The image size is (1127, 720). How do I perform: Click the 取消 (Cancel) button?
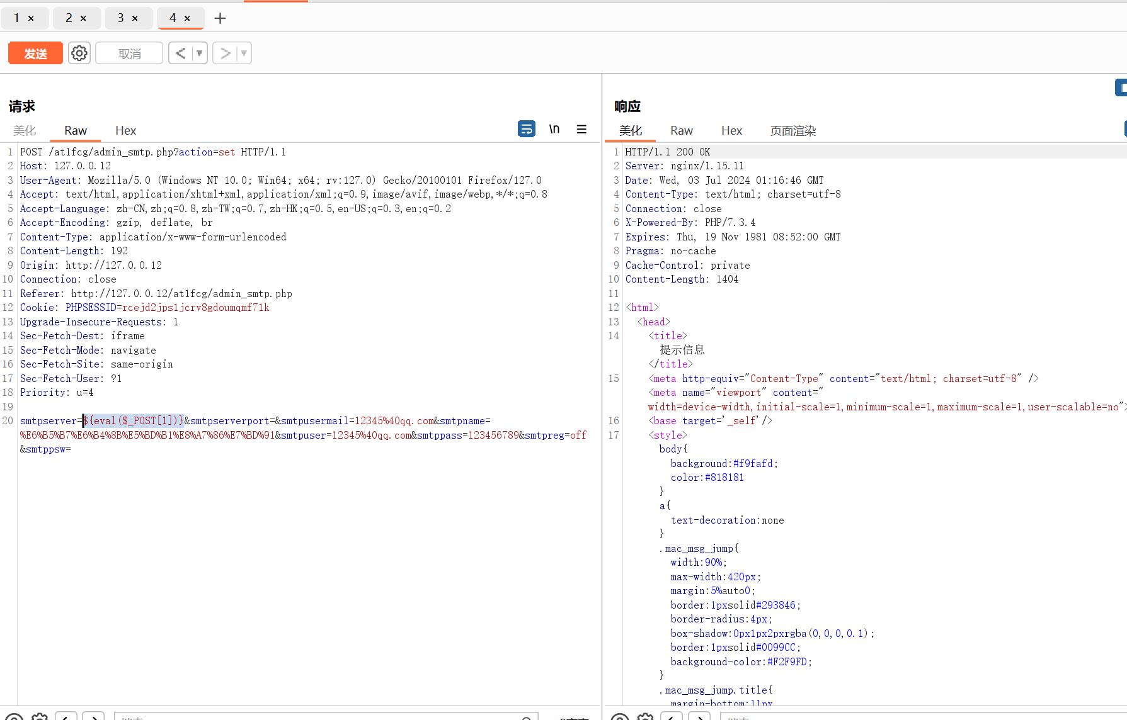click(129, 53)
